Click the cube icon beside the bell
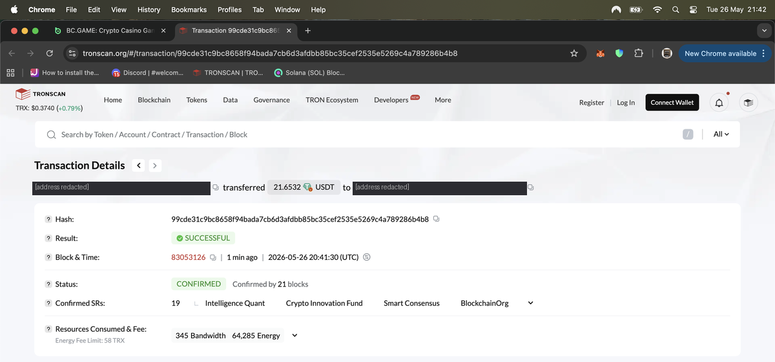The height and width of the screenshot is (362, 775). (x=748, y=103)
